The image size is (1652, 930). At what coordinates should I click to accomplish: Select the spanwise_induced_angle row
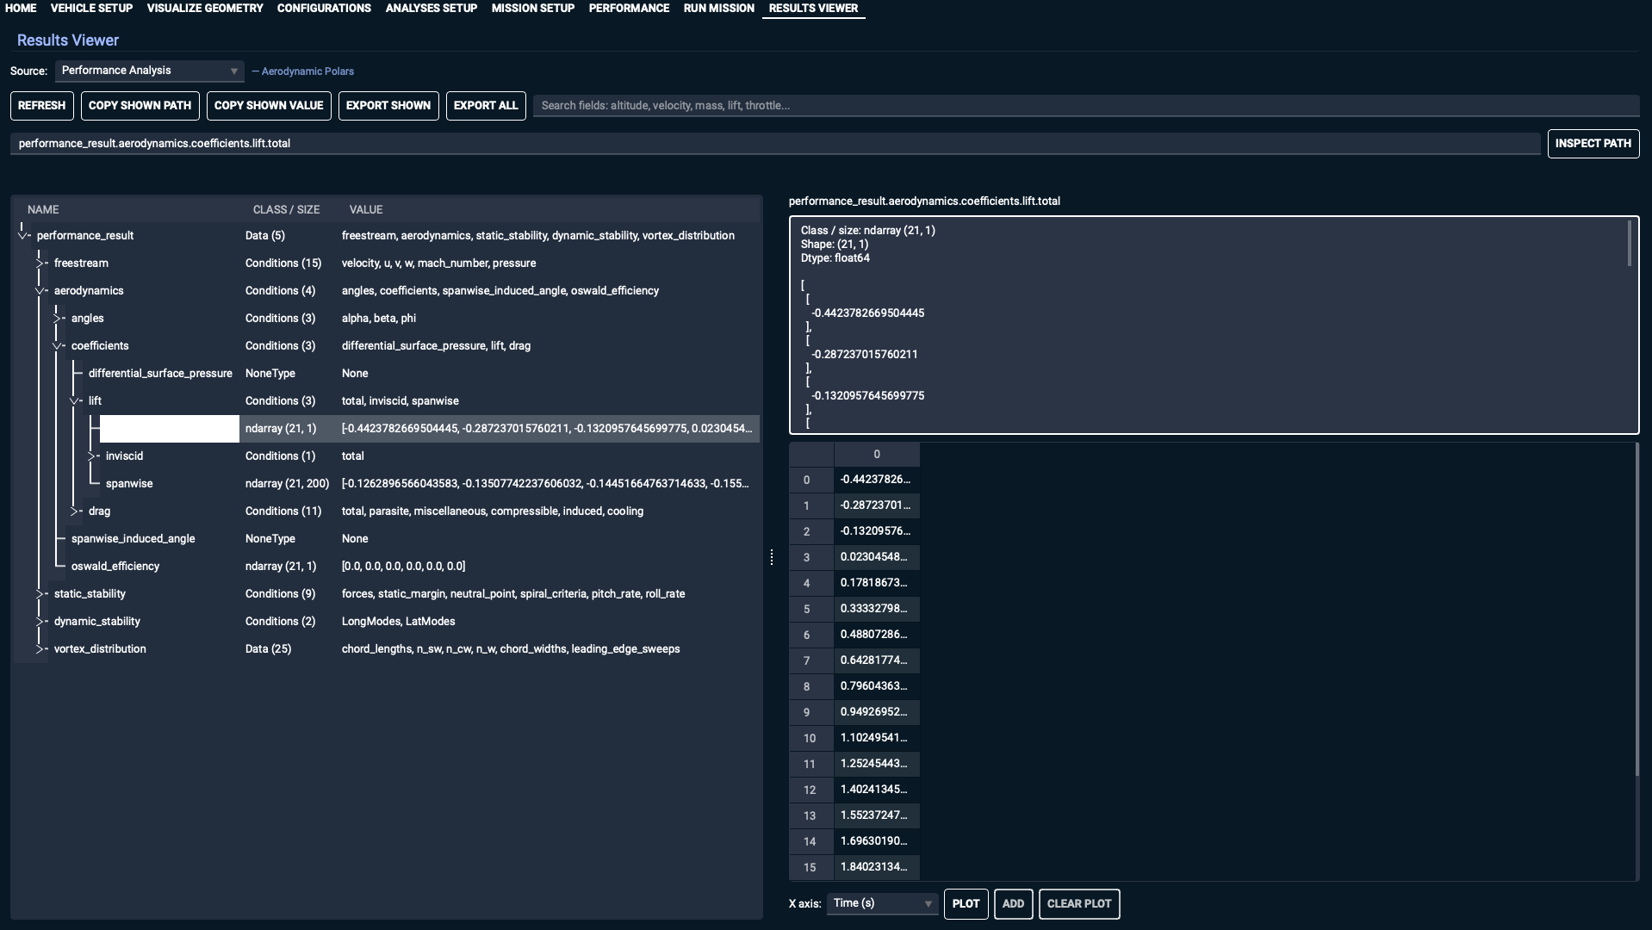point(386,538)
